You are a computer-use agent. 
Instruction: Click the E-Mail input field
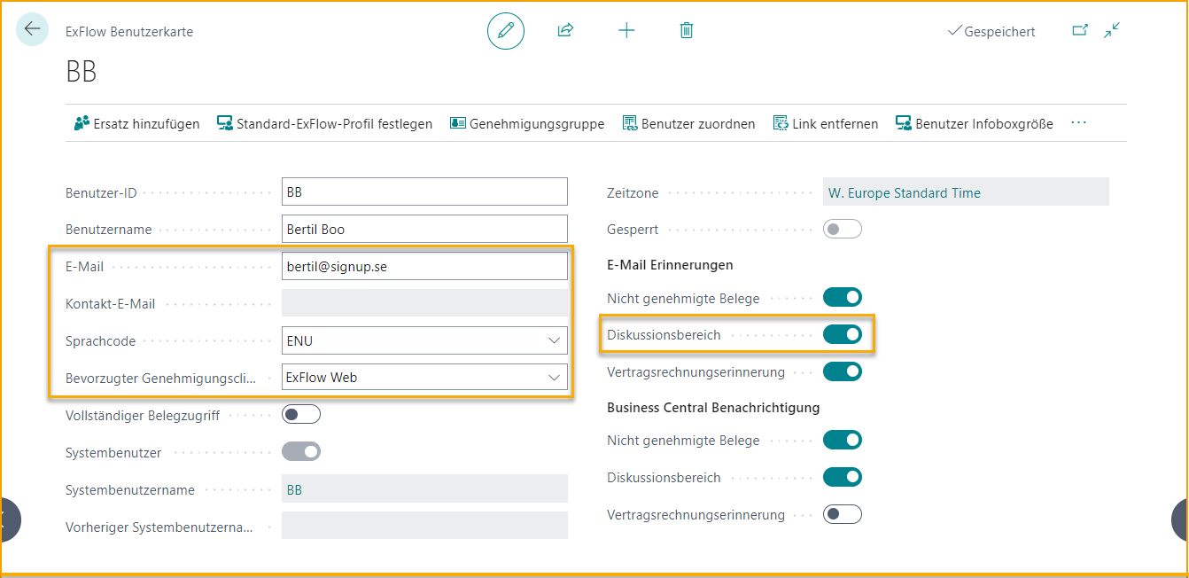point(424,266)
